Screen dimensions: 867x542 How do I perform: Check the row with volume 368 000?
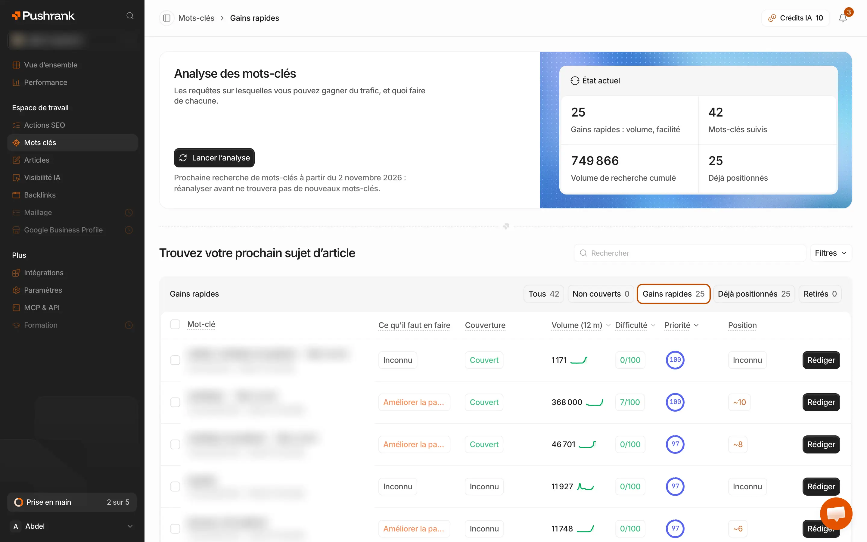(x=175, y=402)
